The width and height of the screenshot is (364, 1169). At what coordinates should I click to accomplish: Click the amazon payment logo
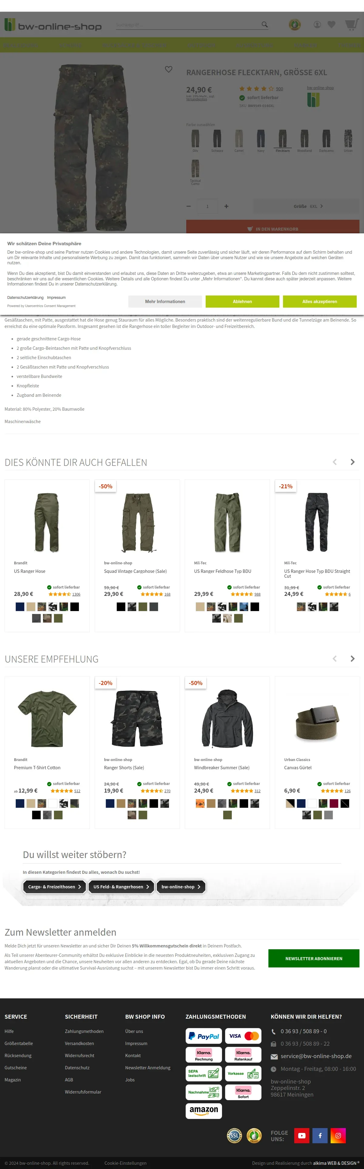tap(204, 1111)
